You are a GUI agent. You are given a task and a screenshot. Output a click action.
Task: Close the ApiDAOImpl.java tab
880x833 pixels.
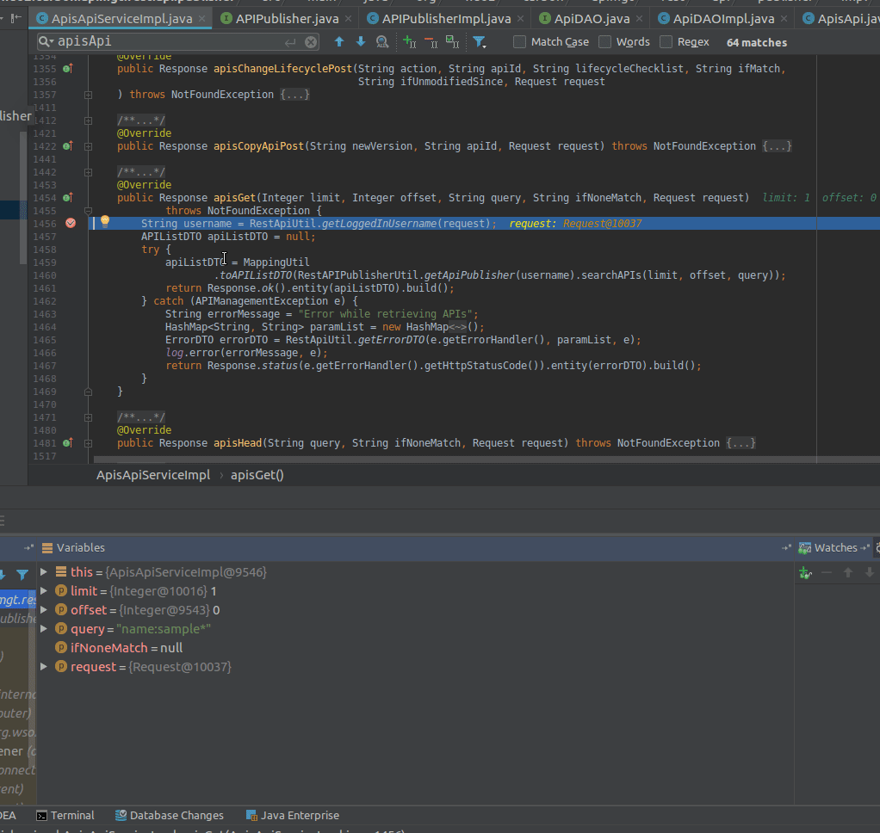[x=784, y=19]
